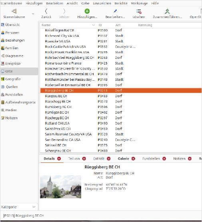
Task: Open Stammbäume via toolbar icon
Action: coord(14,11)
